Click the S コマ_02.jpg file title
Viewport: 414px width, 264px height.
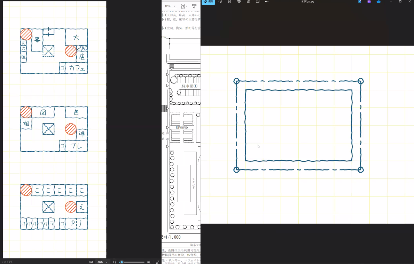click(307, 2)
